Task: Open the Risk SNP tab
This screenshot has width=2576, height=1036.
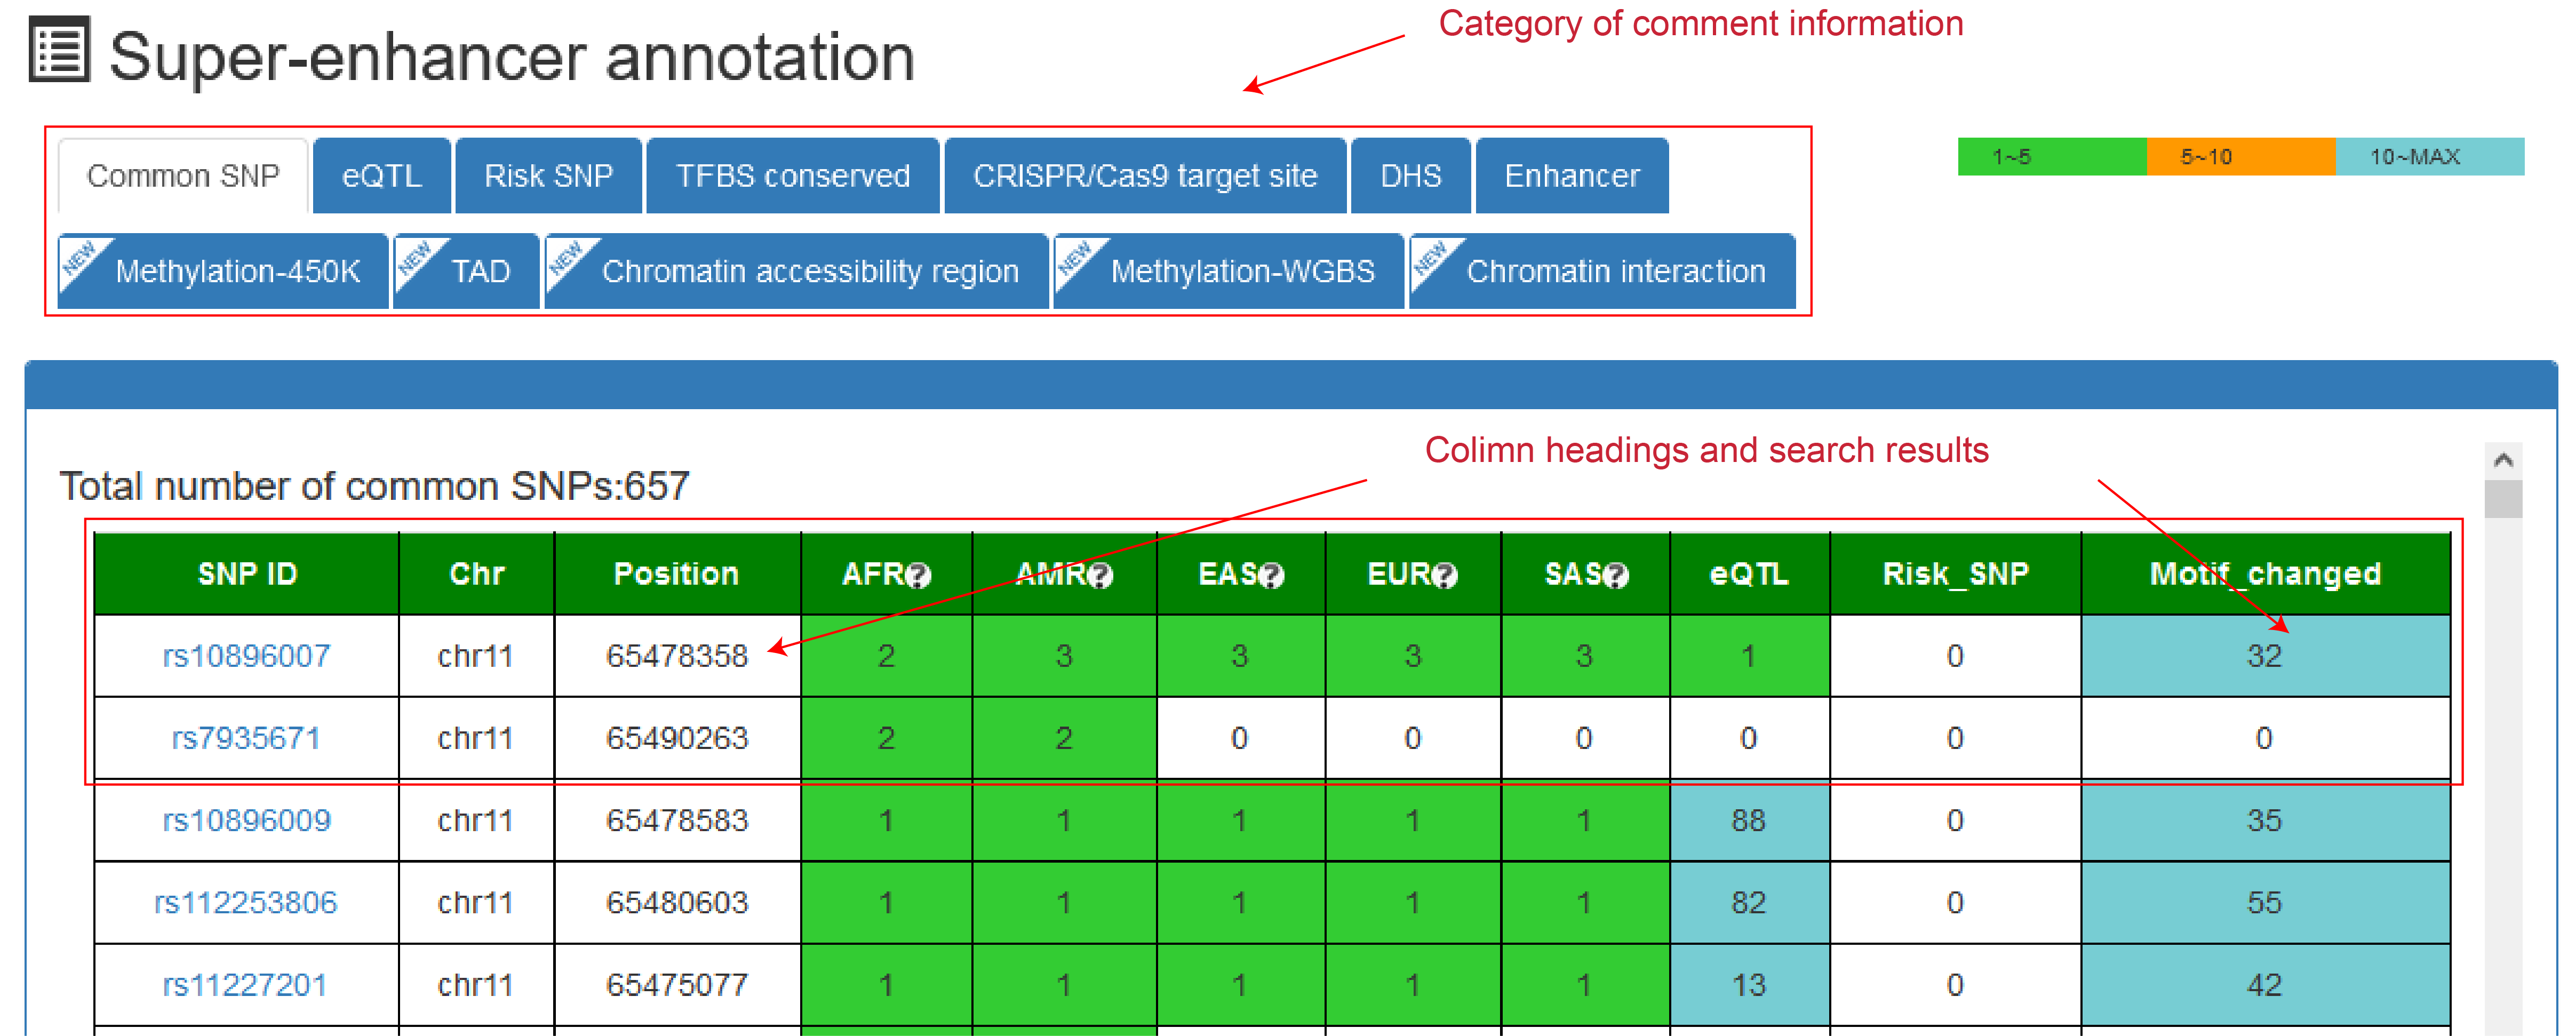Action: [x=548, y=176]
